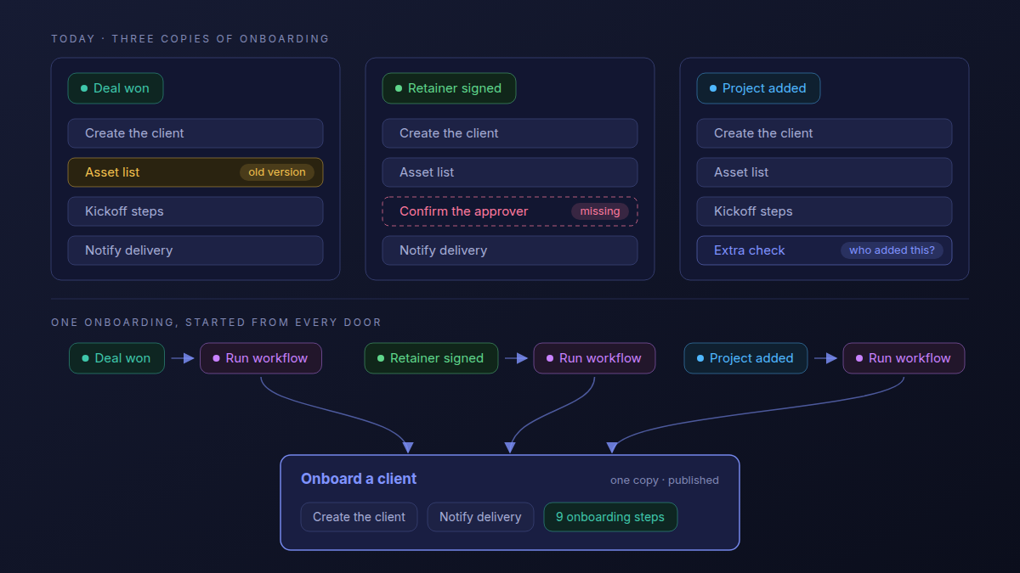The image size is (1020, 573).
Task: Select the Asset list step marked old version
Action: [x=195, y=172]
